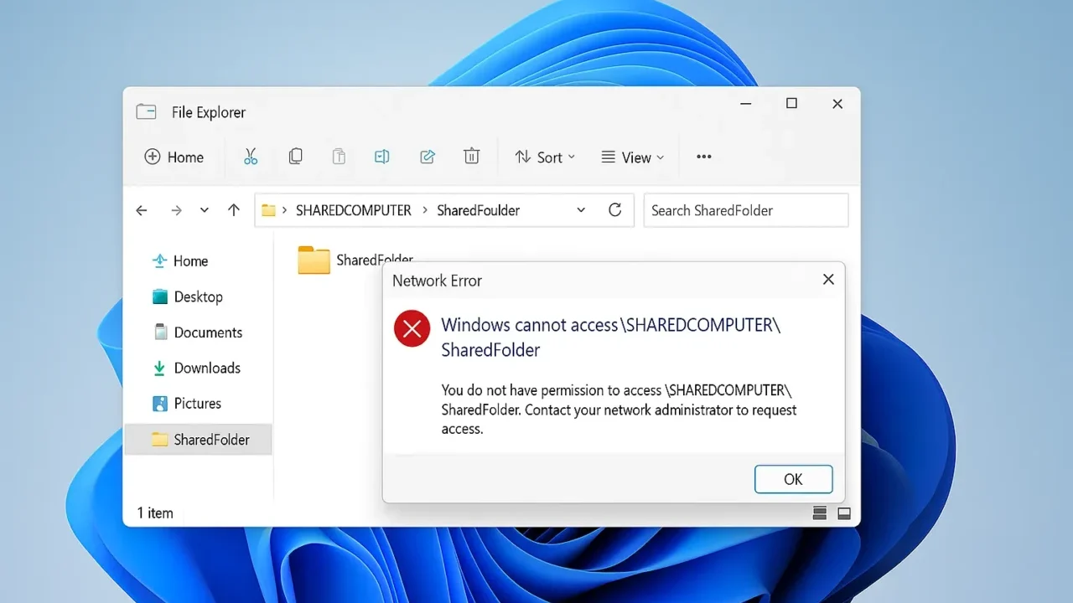
Task: Select Documents in the navigation pane
Action: (x=197, y=332)
